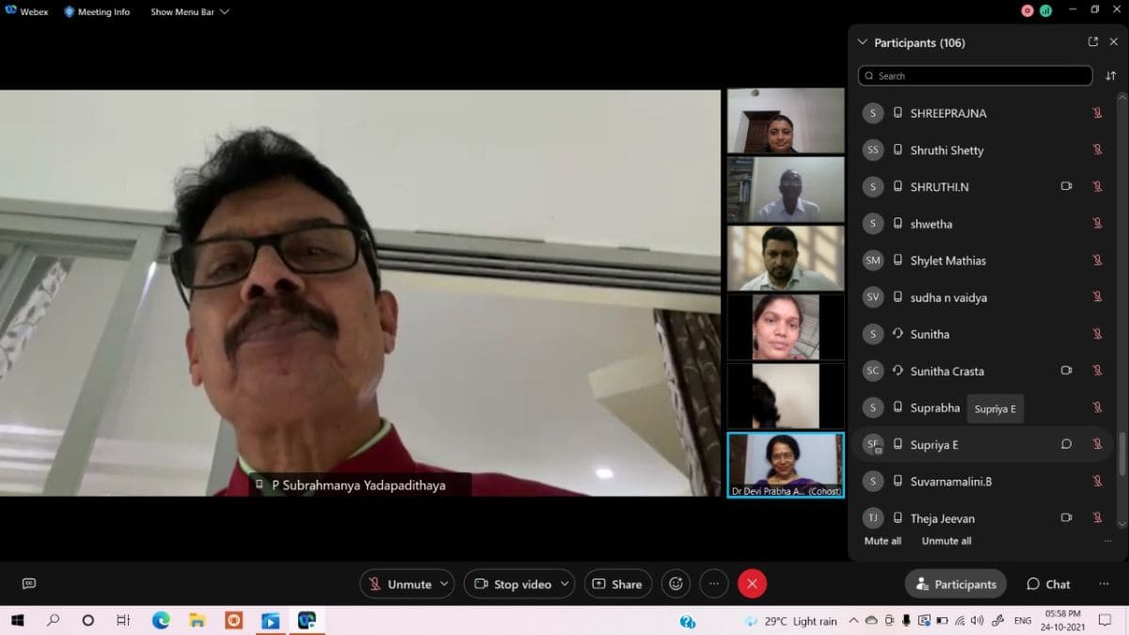Click Mute all button

(x=883, y=541)
